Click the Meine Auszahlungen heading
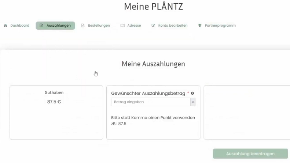The height and width of the screenshot is (163, 290). 153,64
